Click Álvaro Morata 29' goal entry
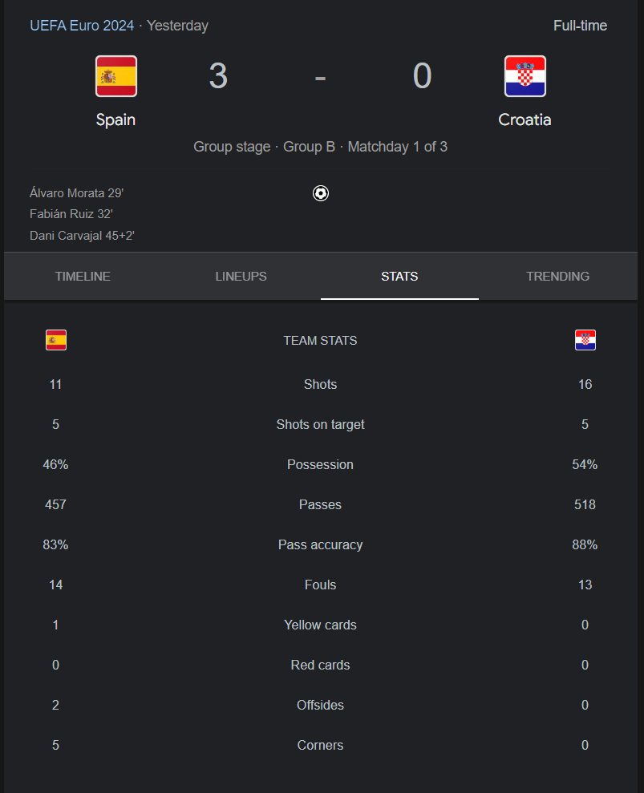This screenshot has width=644, height=793. pos(77,193)
